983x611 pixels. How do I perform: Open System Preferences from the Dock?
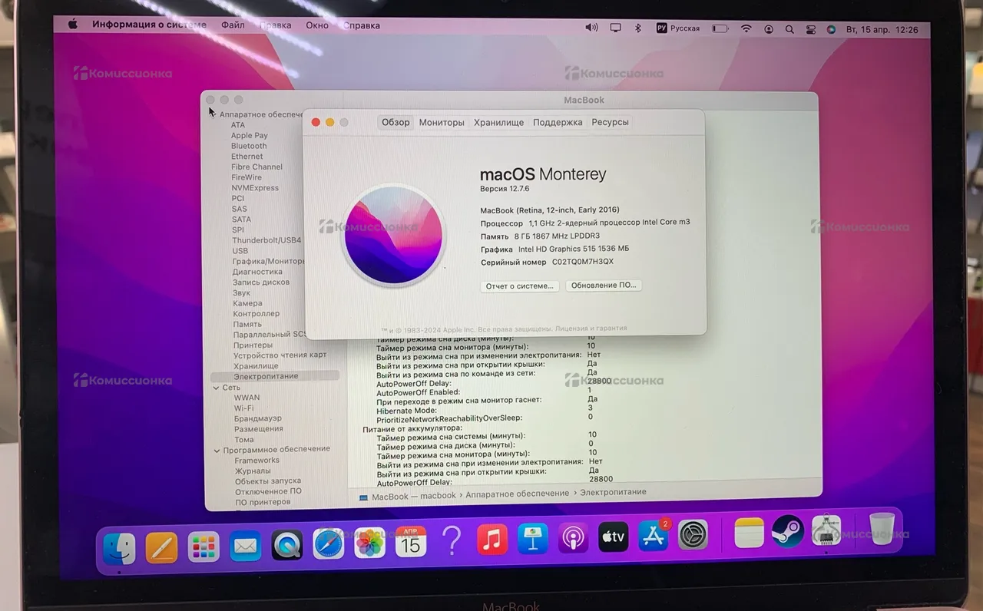point(693,534)
